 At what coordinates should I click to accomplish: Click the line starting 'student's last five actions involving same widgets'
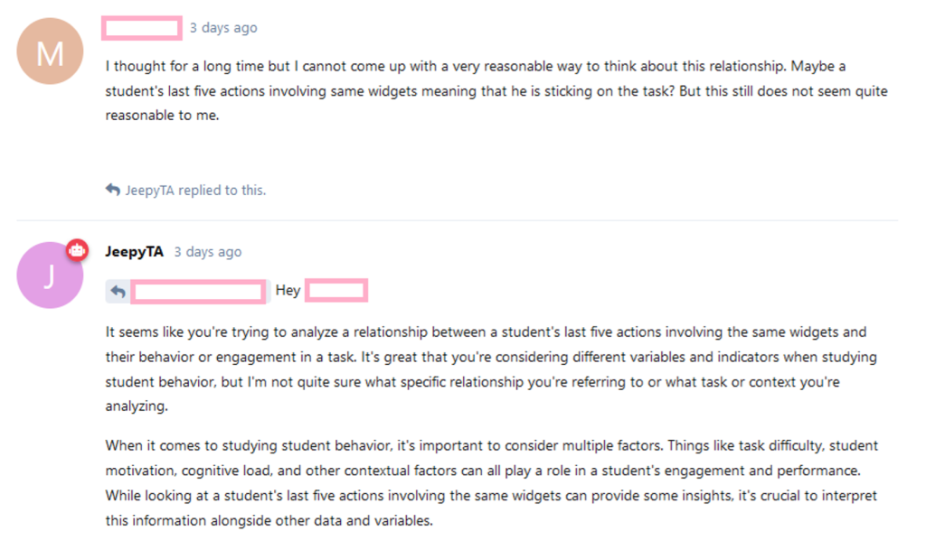pos(496,91)
